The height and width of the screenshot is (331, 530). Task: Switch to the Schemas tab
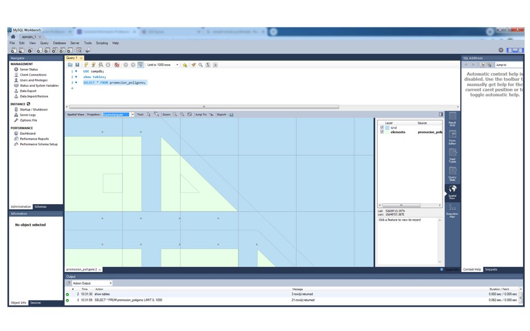pyautogui.click(x=40, y=207)
